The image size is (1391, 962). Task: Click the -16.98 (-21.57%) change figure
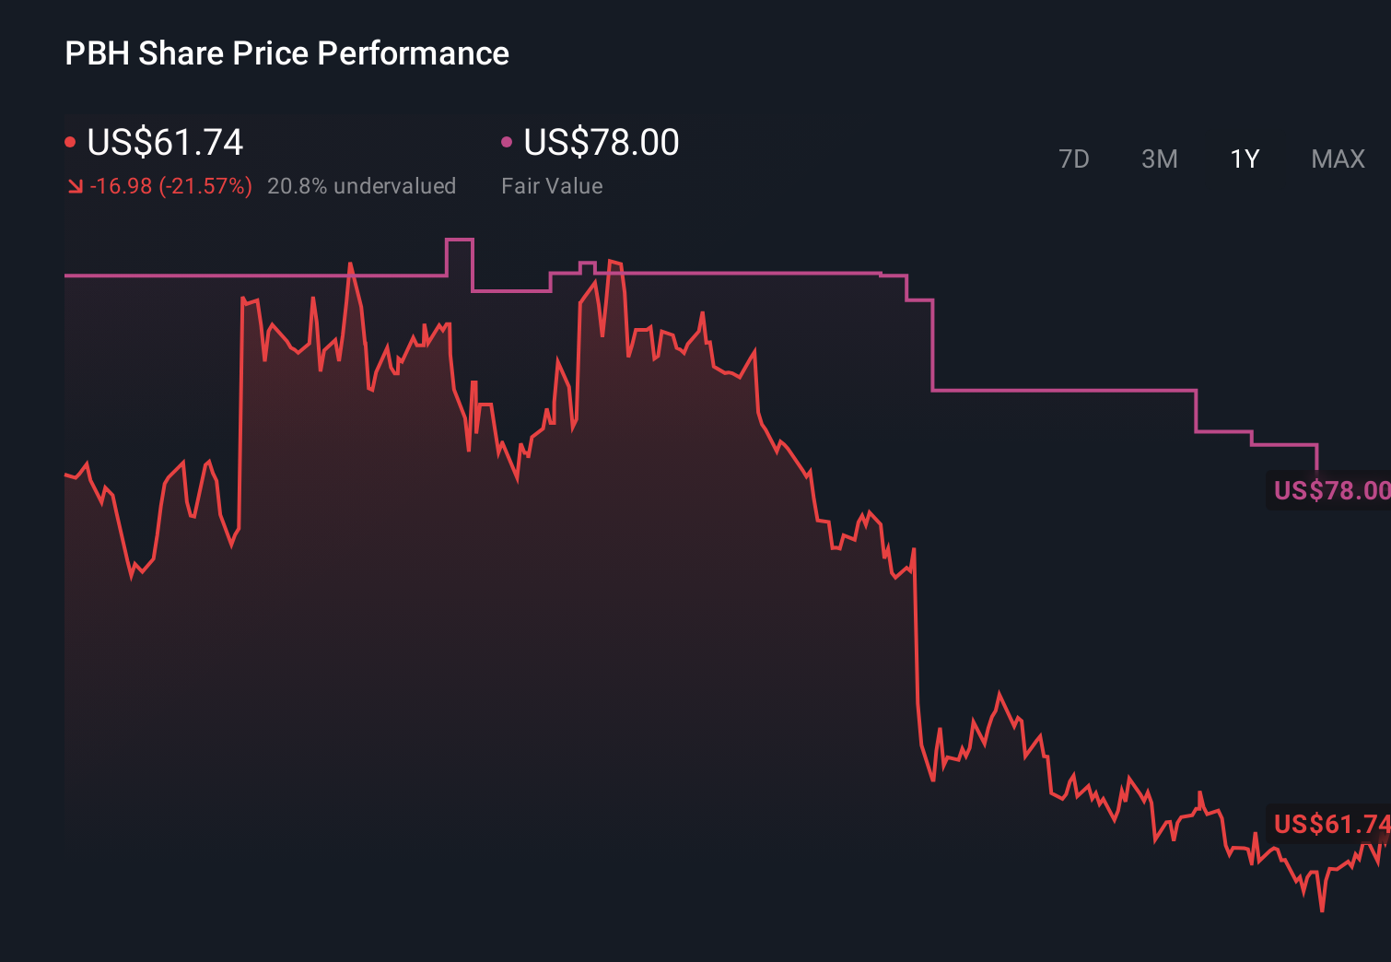[172, 185]
